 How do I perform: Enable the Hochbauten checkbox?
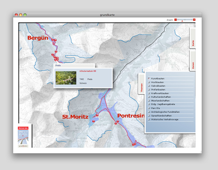pyautogui.click(x=149, y=82)
